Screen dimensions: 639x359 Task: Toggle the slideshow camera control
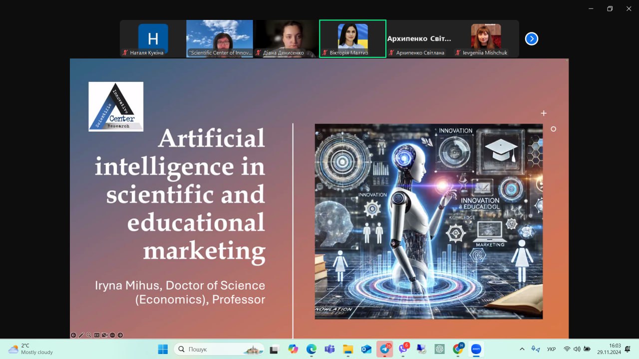coord(104,335)
